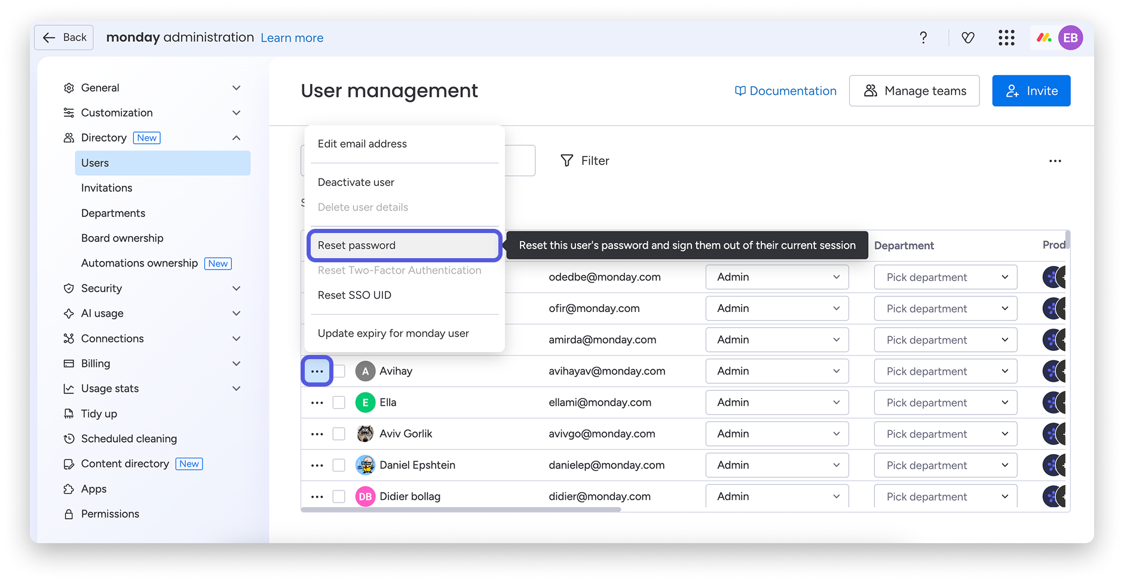
Task: Click the blue Invite button
Action: click(x=1031, y=91)
